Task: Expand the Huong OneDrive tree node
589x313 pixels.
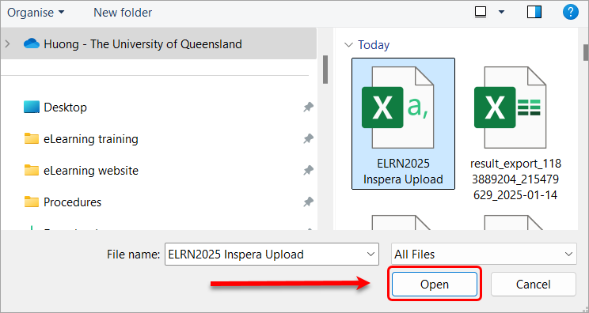Action: [x=7, y=43]
